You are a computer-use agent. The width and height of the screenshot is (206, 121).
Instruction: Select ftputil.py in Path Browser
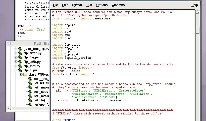(30, 70)
